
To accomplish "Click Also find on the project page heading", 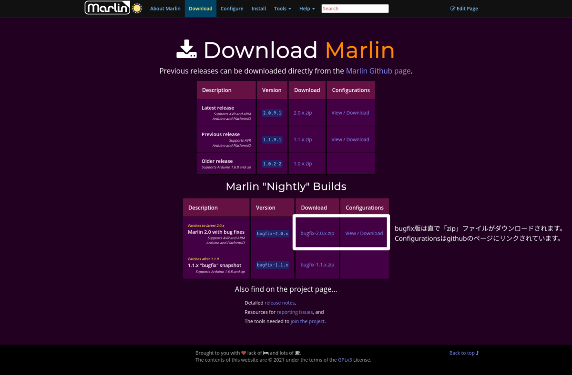I will 286,289.
